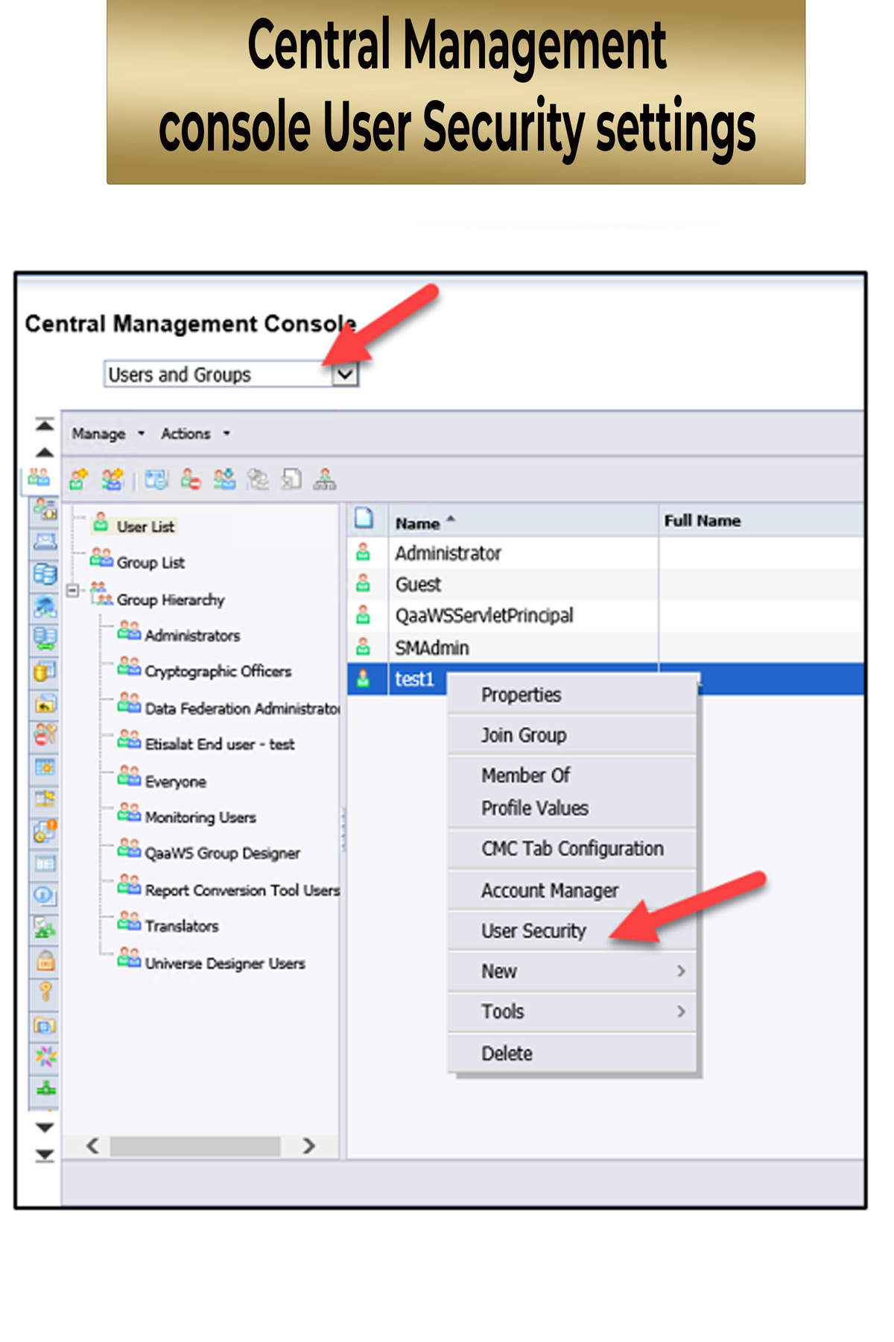The image size is (894, 1342).
Task: Click the org-chart hierarchy toolbar icon
Action: click(324, 479)
